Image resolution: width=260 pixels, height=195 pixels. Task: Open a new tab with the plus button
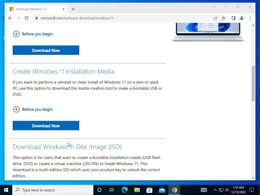point(73,9)
